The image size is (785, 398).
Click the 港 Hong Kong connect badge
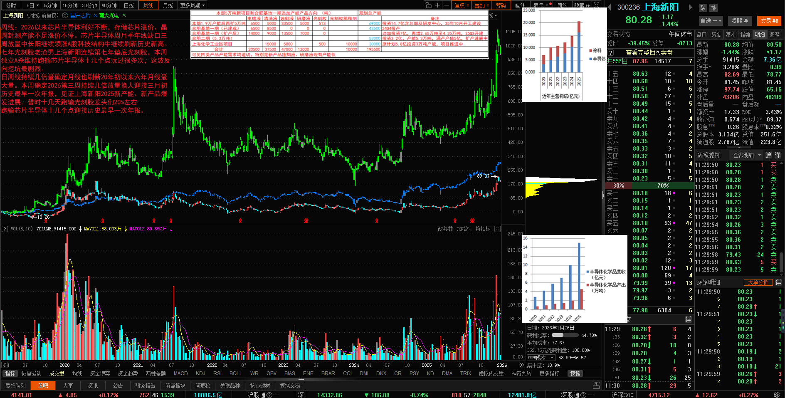click(x=713, y=8)
